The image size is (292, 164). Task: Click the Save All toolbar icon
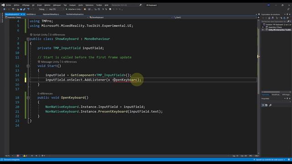(24, 9)
